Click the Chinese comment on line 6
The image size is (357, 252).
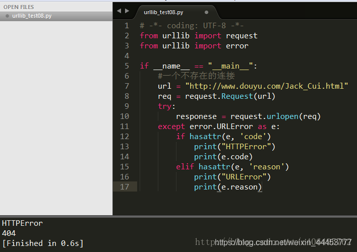point(196,76)
